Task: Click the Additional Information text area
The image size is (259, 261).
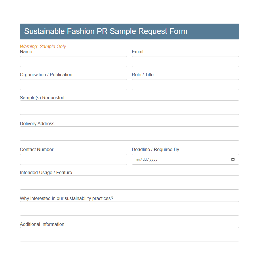Action: (129, 234)
